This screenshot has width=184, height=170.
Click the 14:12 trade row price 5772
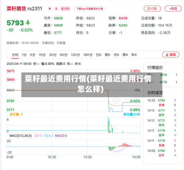tap(162, 120)
